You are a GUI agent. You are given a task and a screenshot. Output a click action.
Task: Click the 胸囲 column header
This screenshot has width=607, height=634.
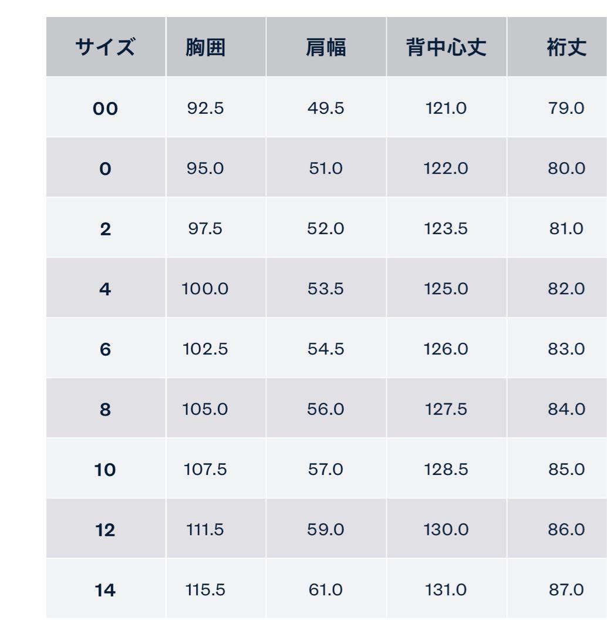(205, 48)
